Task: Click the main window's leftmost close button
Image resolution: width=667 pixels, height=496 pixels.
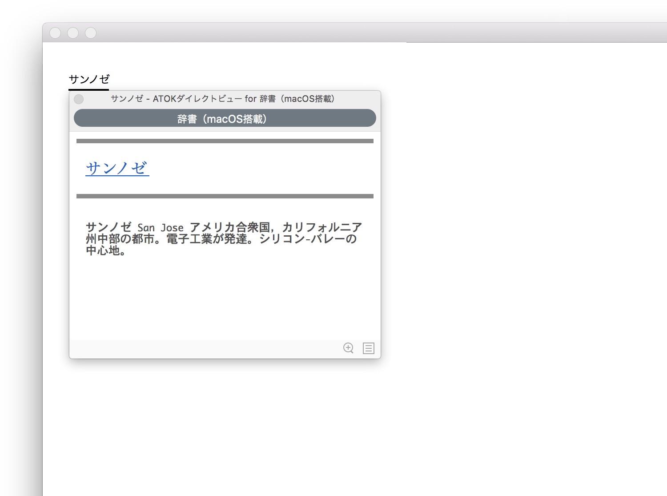Action: (55, 33)
